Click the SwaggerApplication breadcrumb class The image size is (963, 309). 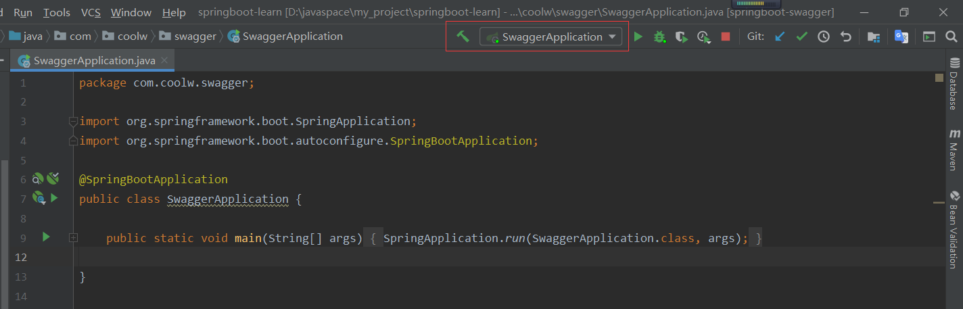coord(285,36)
